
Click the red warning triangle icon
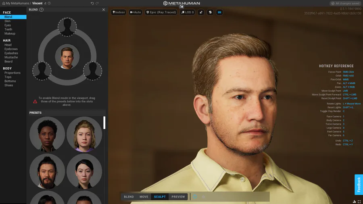tap(35, 102)
